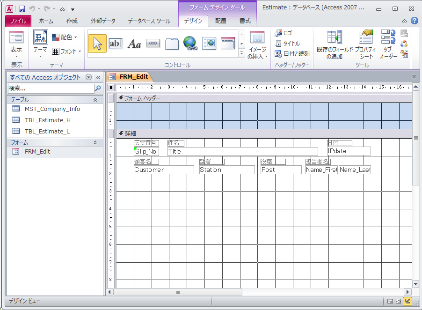Screen dimensions: 422x310
Task: Open Access Help question mark icon
Action: click(415, 21)
